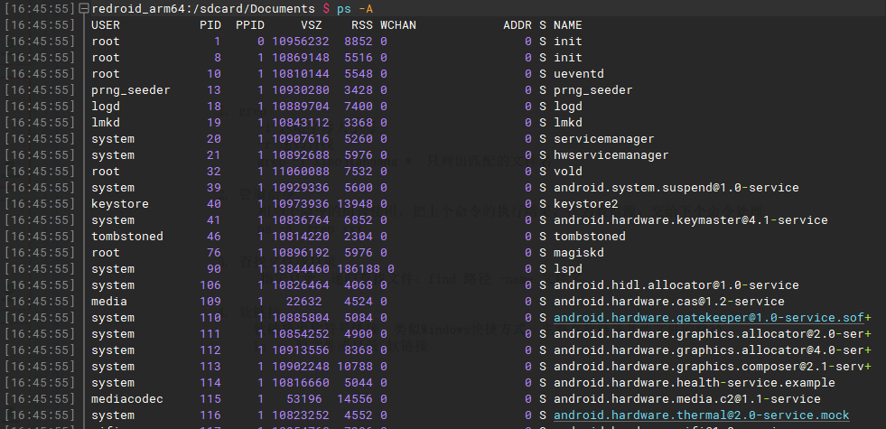Click the PID value 116

(210, 415)
